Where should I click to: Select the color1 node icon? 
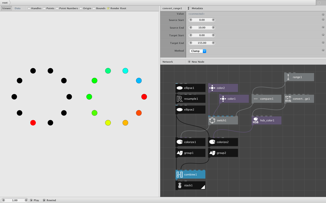[x=223, y=99]
